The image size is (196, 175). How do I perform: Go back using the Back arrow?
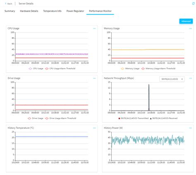[x=8, y=4]
